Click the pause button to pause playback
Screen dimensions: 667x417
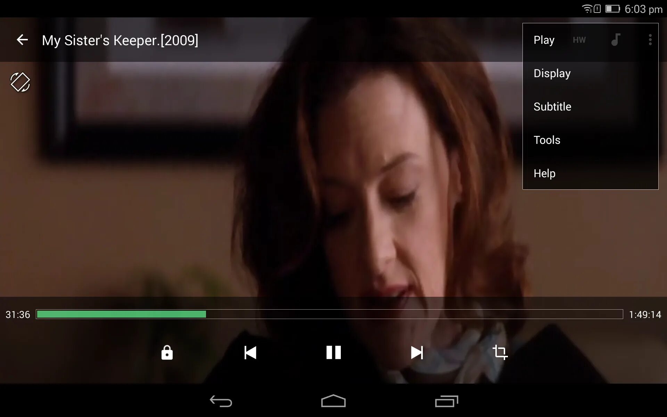click(333, 352)
